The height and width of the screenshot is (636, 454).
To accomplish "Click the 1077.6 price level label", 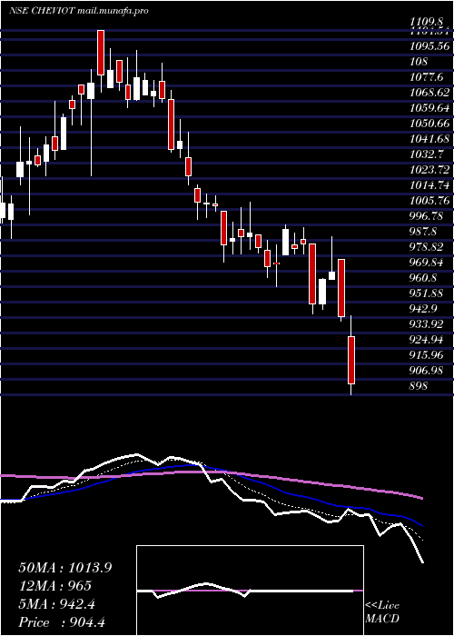I will click(427, 76).
